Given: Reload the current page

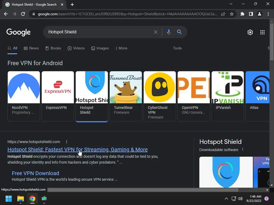Looking at the screenshot, I should click(x=23, y=14).
